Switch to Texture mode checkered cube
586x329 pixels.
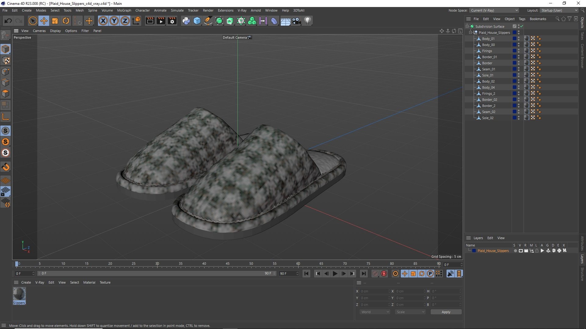5,60
